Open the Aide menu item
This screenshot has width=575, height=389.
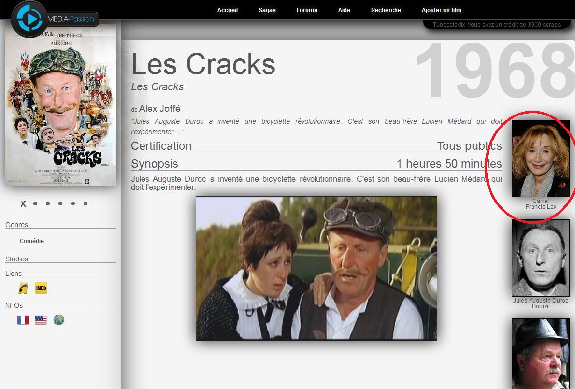pos(344,10)
